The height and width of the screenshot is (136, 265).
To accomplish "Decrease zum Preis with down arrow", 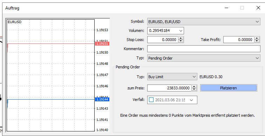I will [194, 89].
